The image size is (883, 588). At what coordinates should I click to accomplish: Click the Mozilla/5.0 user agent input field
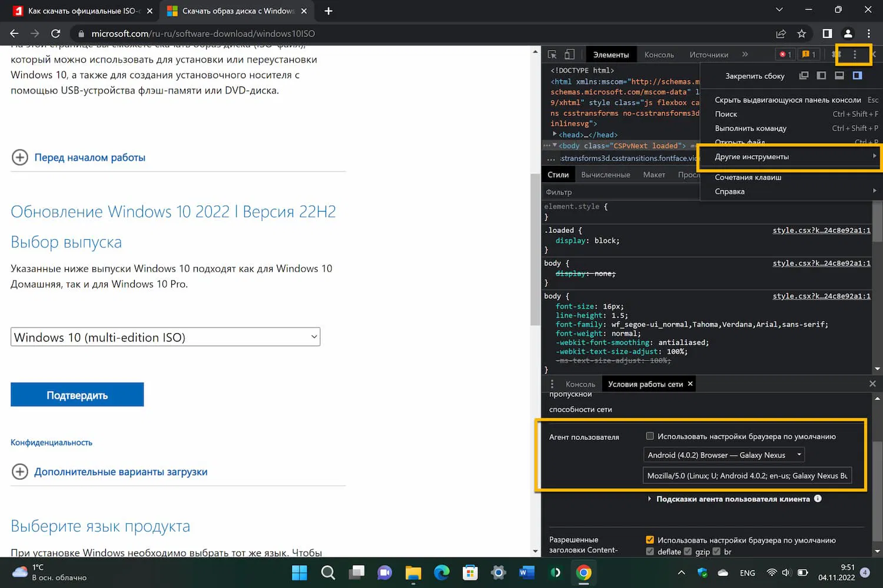click(748, 475)
